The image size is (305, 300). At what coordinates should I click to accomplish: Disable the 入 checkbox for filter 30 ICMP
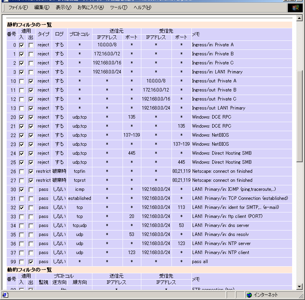coord(22,190)
